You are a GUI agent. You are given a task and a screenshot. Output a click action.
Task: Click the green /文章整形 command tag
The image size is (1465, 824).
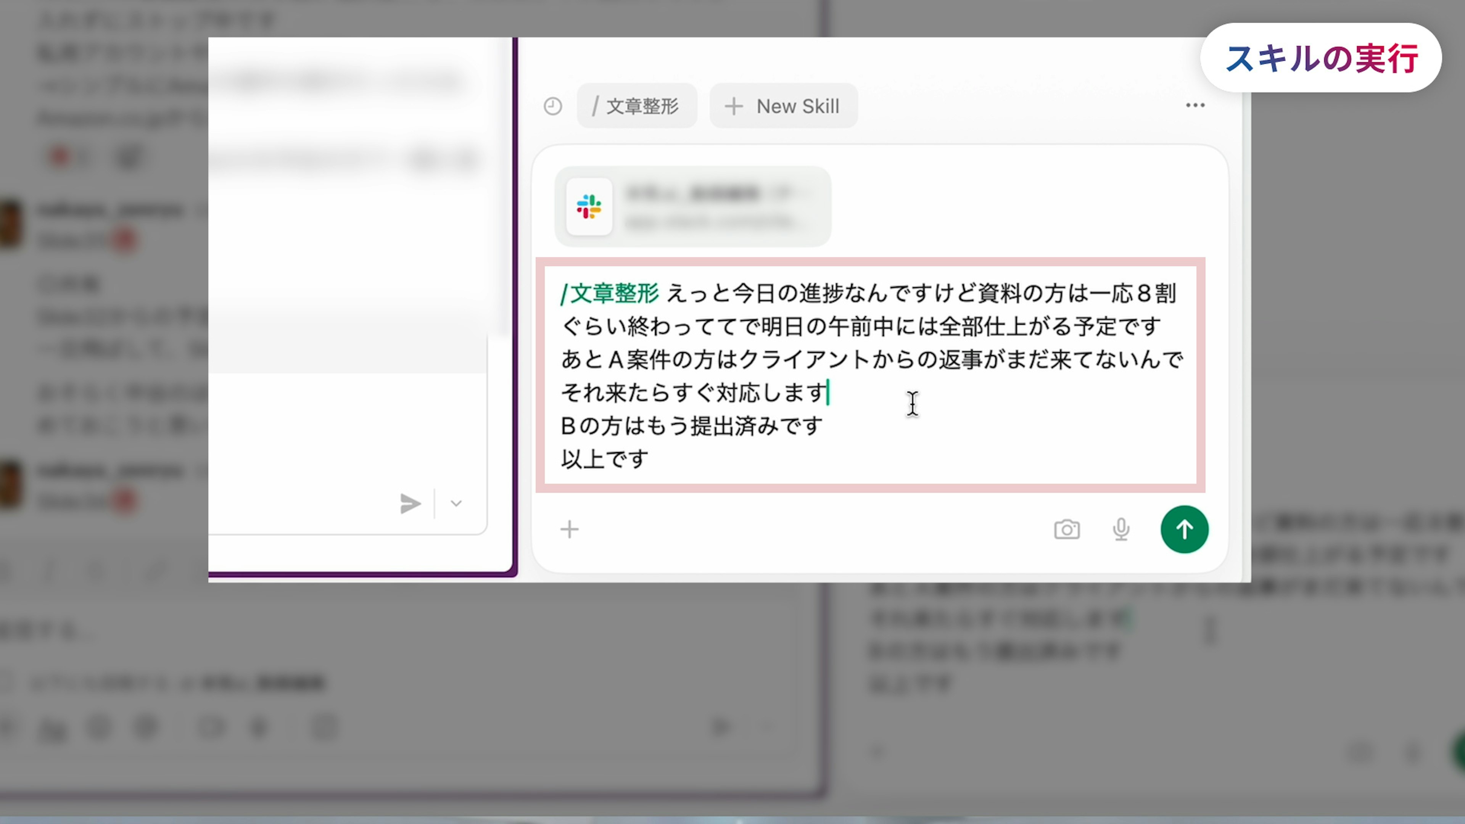[x=609, y=293]
